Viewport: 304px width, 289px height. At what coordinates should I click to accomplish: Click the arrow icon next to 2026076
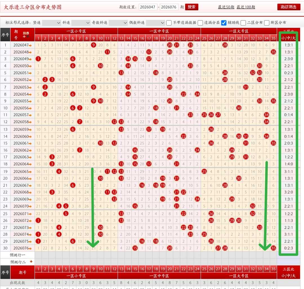pyautogui.click(x=30, y=248)
